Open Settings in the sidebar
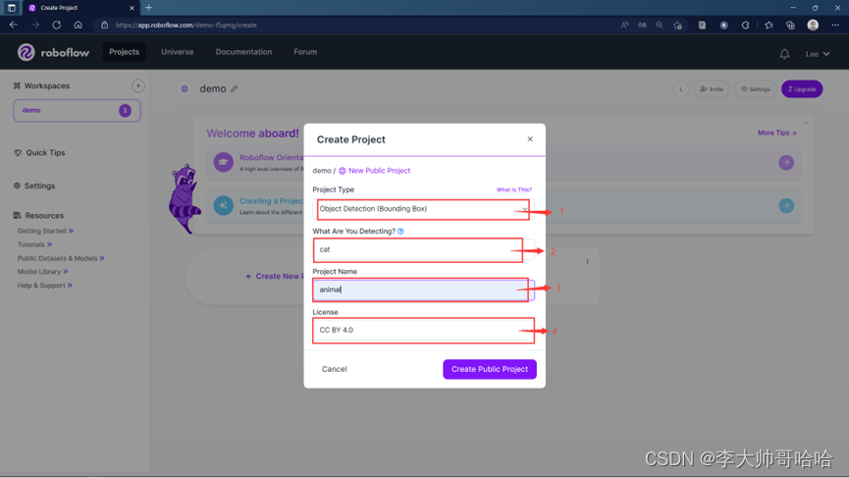Viewport: 849px width, 478px height. [34, 186]
